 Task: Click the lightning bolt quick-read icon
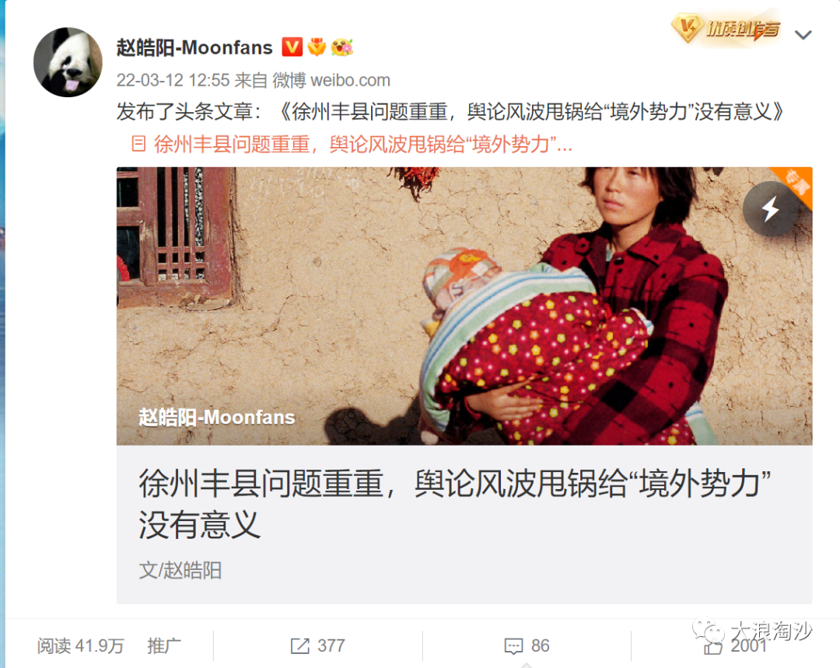pos(770,209)
